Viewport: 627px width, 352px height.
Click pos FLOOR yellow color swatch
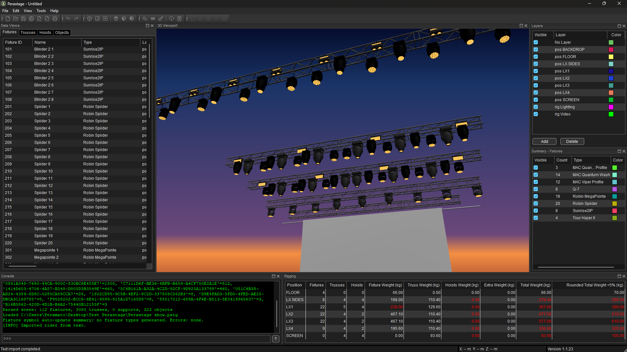[x=611, y=57]
